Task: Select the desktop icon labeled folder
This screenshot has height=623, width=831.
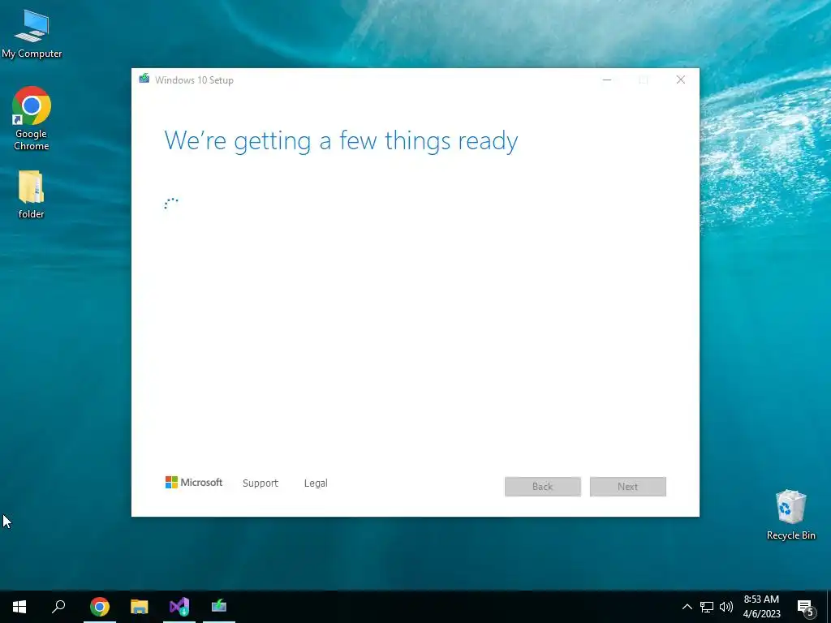Action: [x=32, y=195]
